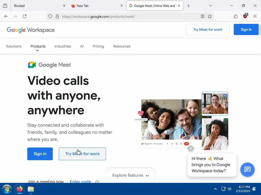Close the Blocked tab

point(64,6)
